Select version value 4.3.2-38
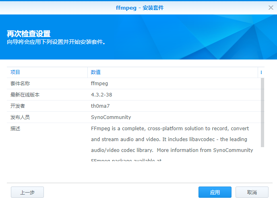This screenshot has height=201, width=277. click(101, 95)
